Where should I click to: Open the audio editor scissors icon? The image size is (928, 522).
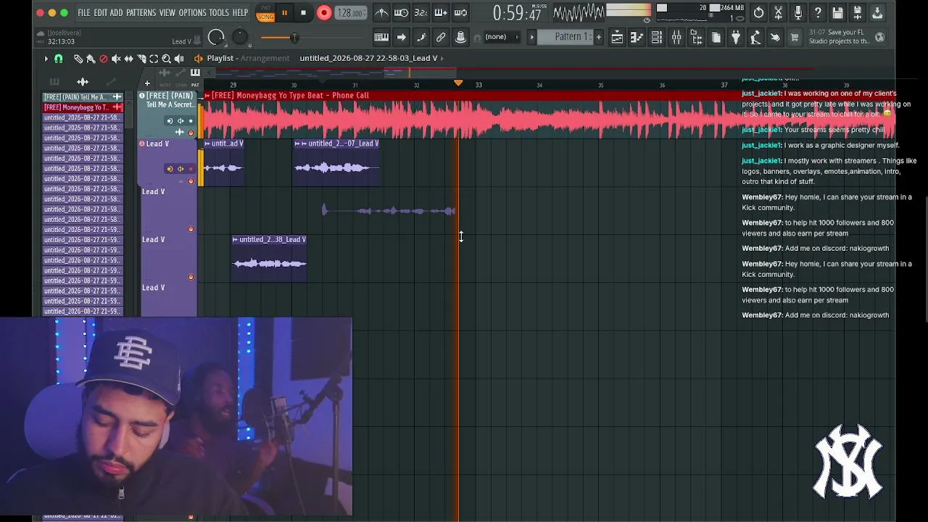[778, 13]
